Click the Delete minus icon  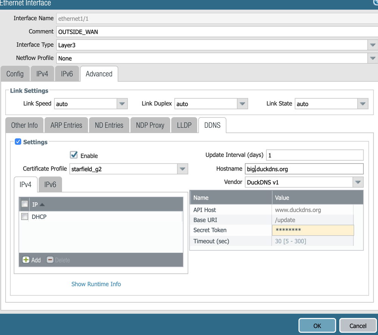click(x=50, y=260)
